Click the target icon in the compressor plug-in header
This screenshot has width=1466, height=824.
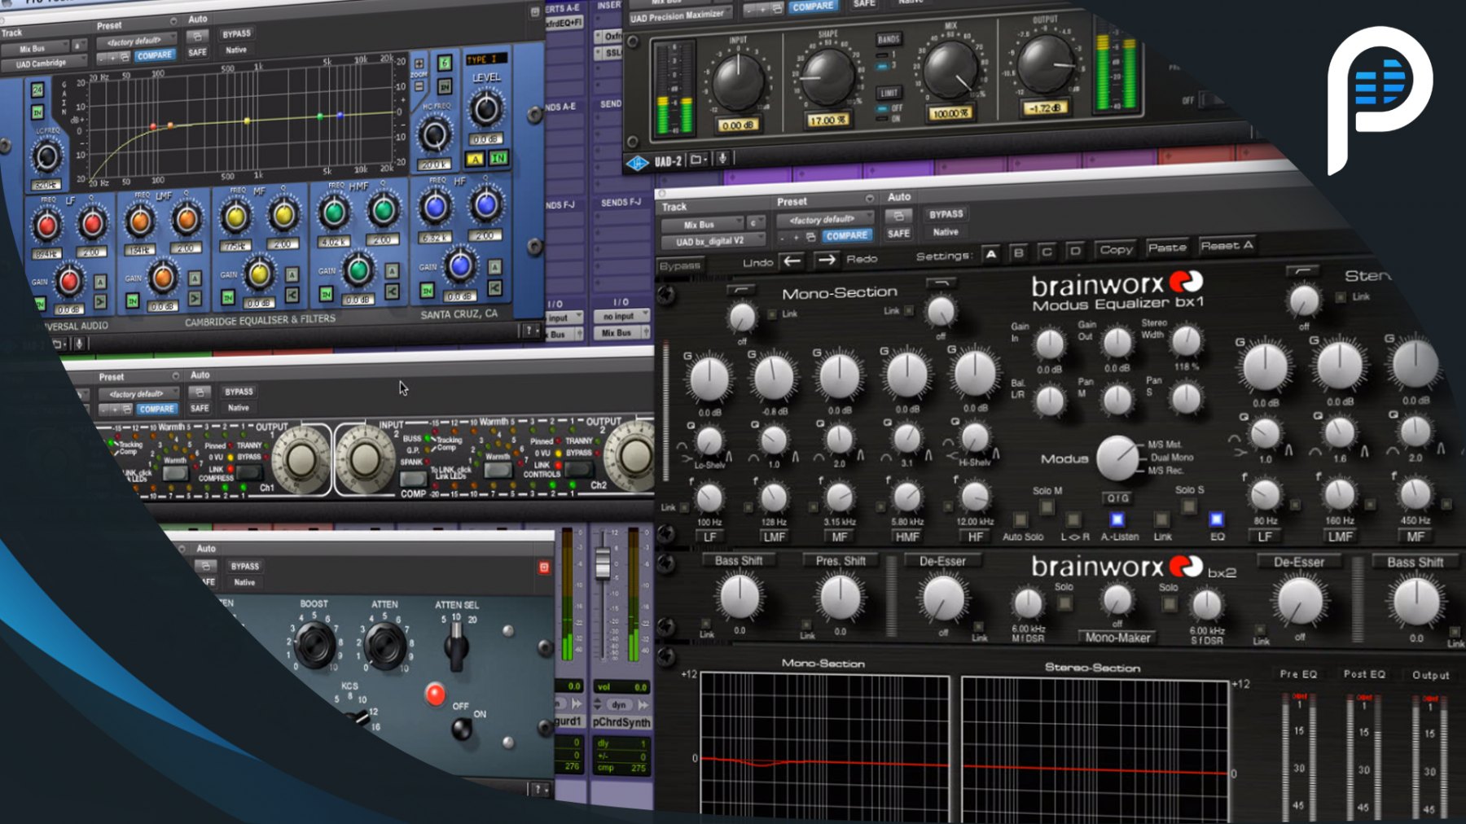(x=200, y=392)
